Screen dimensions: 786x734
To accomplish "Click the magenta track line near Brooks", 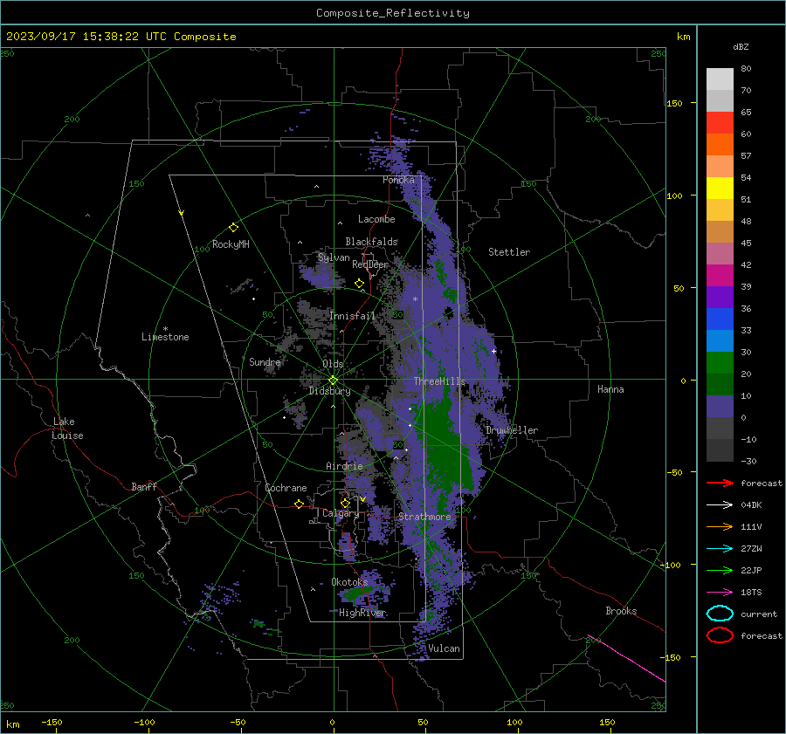I will pos(626,659).
